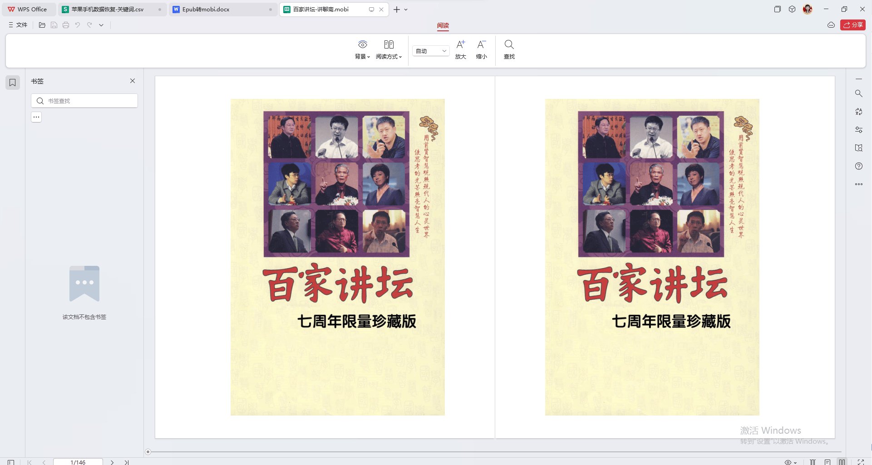Image resolution: width=872 pixels, height=465 pixels.
Task: Toggle the bookmark panel sidebar icon
Action: click(x=13, y=83)
